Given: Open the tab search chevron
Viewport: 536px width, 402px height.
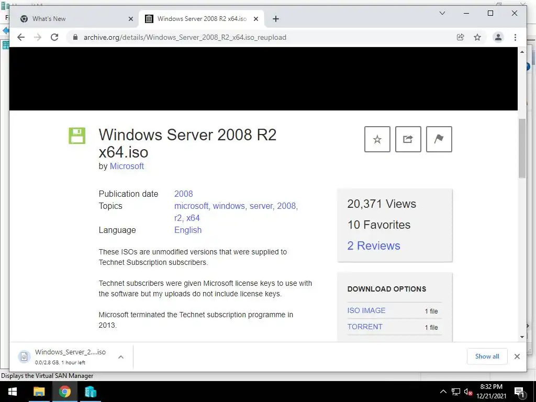Looking at the screenshot, I should (442, 13).
